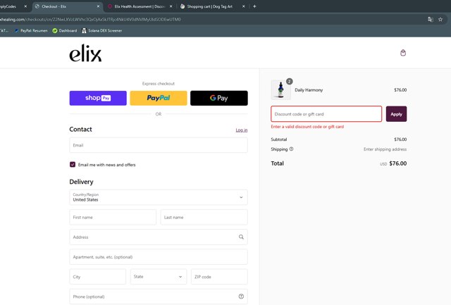Close the Elix Health Assessment tab
This screenshot has height=305, width=451.
click(171, 6)
